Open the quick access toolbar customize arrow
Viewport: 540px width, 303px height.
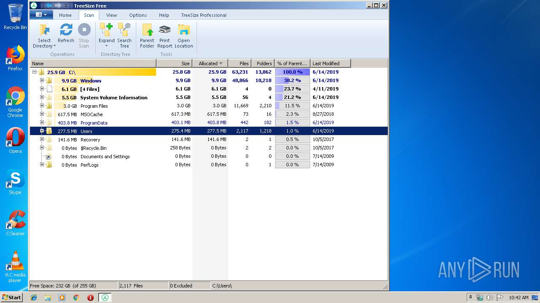click(66, 6)
